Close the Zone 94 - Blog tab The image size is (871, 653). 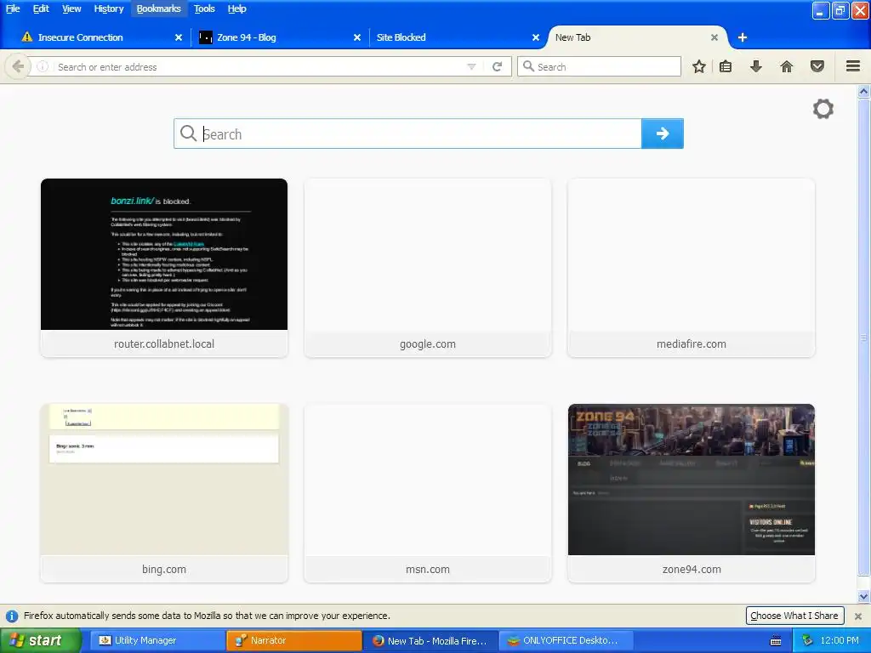pyautogui.click(x=357, y=37)
